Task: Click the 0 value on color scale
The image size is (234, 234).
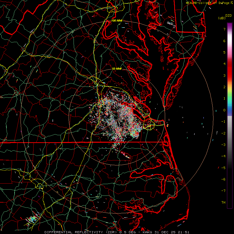Action: 224,110
